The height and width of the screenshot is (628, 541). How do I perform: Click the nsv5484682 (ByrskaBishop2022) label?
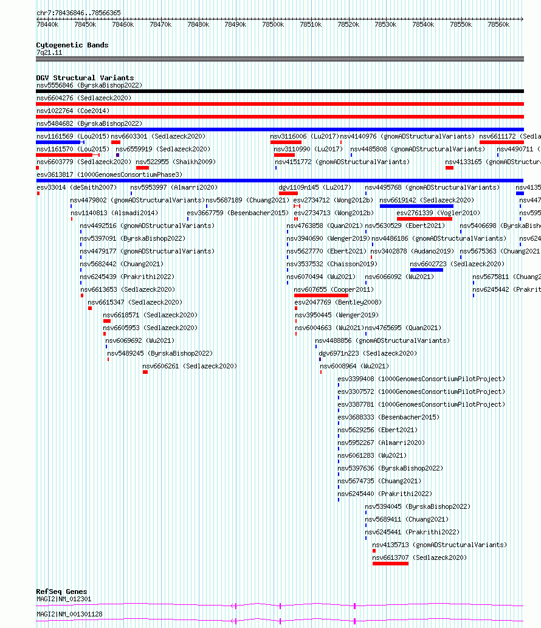pyautogui.click(x=89, y=124)
